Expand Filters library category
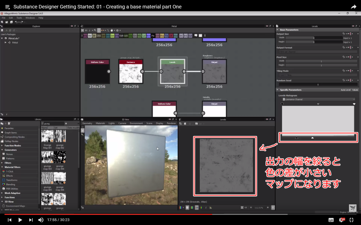 point(2,163)
